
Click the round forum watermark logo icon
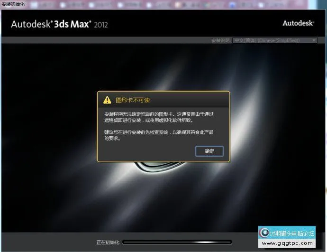coord(264,233)
